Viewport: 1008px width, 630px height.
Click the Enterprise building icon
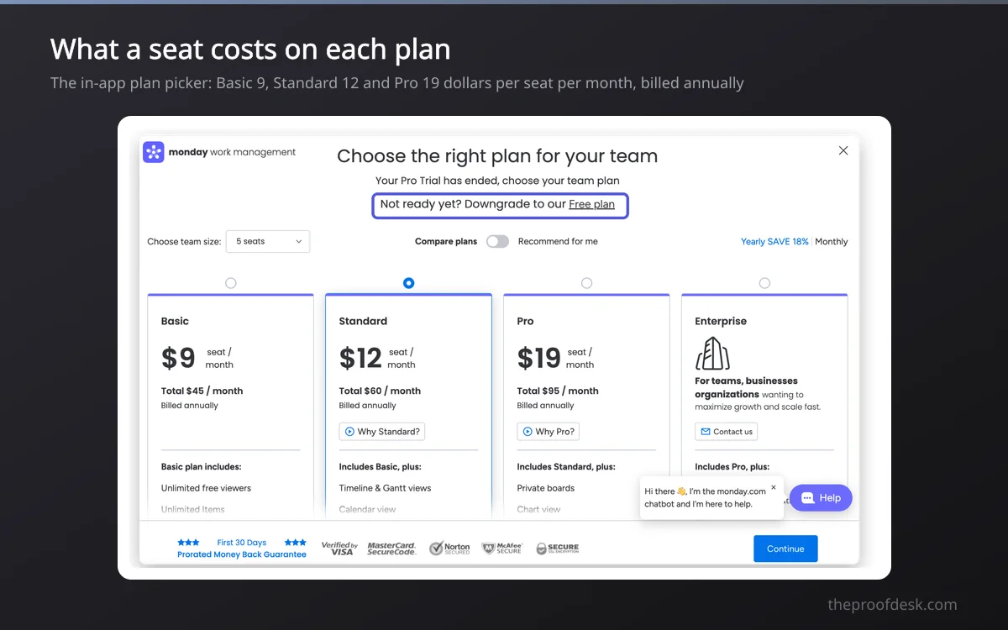[712, 354]
